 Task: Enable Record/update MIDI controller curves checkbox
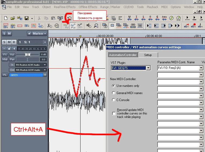coord(114,113)
